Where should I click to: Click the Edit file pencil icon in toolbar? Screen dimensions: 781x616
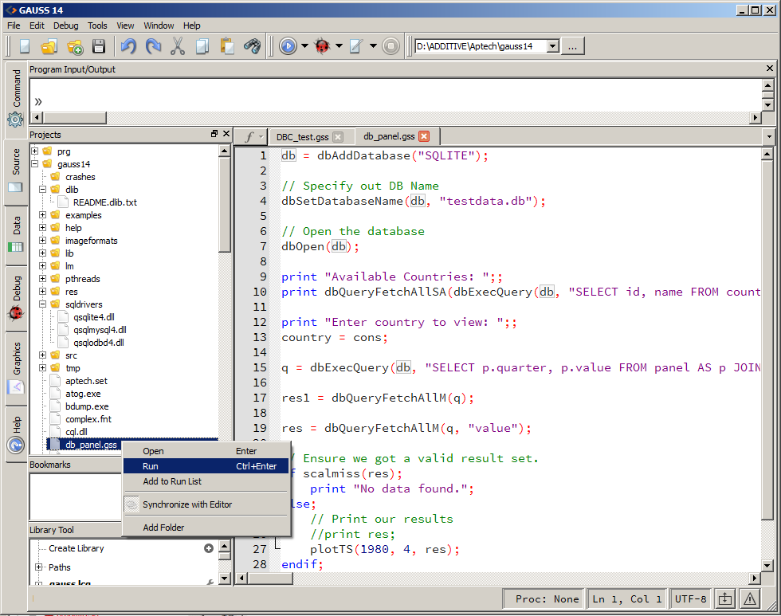[x=357, y=46]
